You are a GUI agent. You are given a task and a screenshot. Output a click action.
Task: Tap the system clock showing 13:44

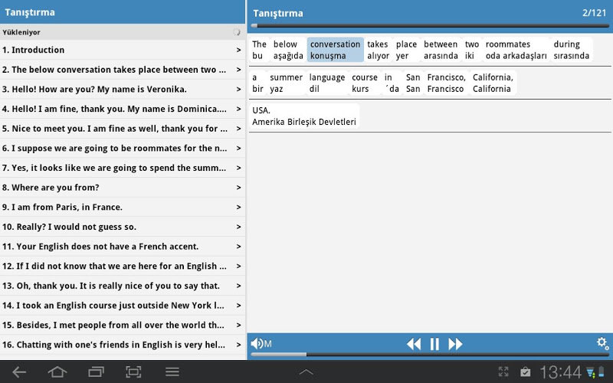pyautogui.click(x=560, y=372)
